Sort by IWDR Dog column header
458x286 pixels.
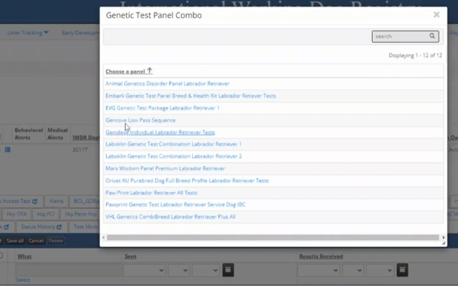pos(86,138)
